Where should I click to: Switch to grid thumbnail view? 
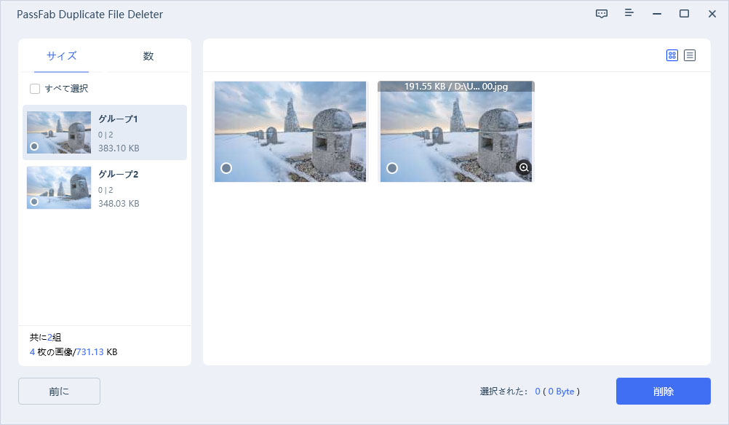(x=672, y=55)
